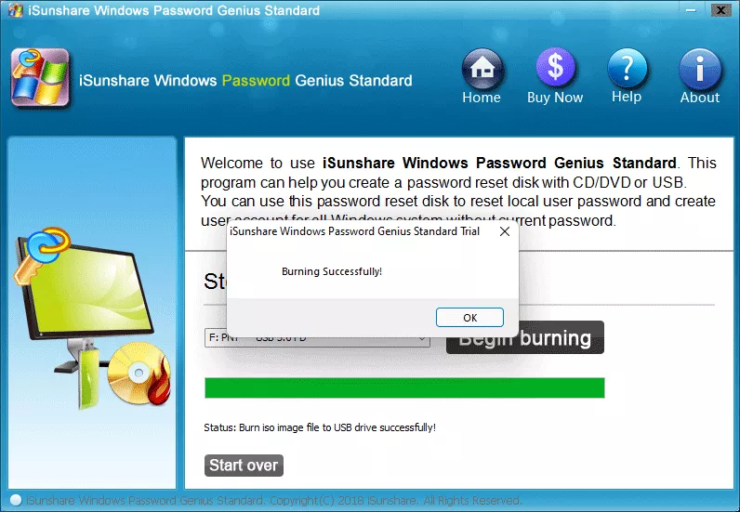Screen dimensions: 740x512
Task: Click the monitor with key illustration
Action: [x=83, y=305]
